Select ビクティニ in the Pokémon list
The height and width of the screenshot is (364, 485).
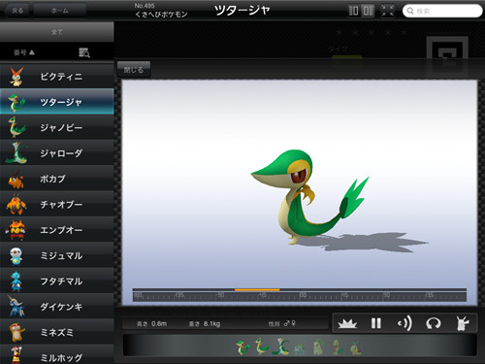tap(57, 77)
